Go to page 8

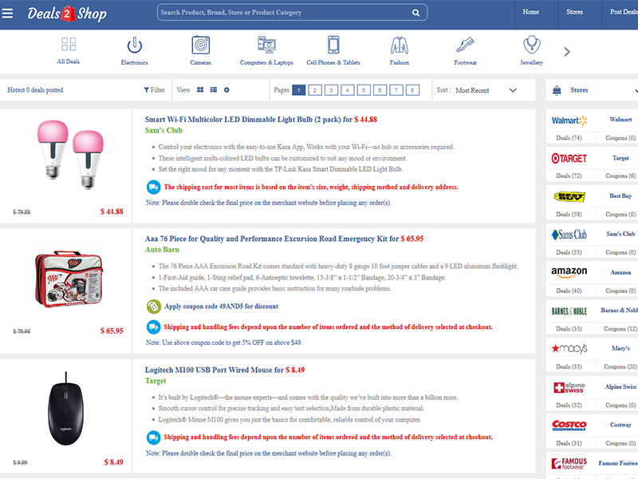pos(412,90)
